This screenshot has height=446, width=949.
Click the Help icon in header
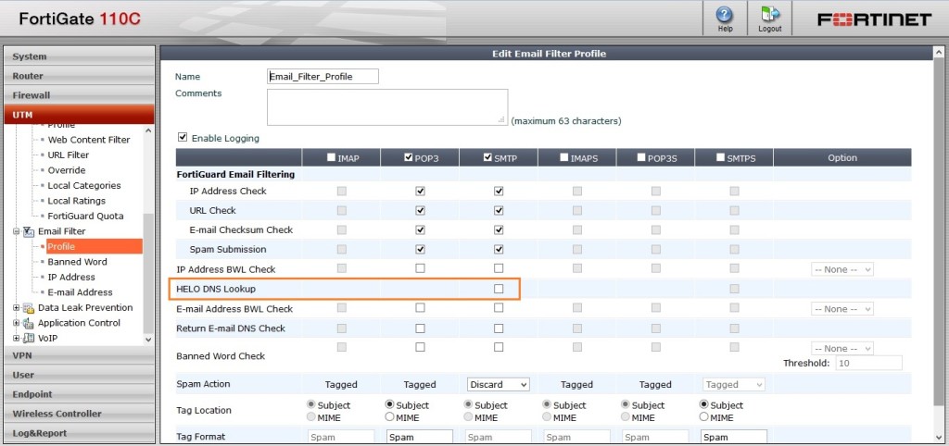point(725,15)
